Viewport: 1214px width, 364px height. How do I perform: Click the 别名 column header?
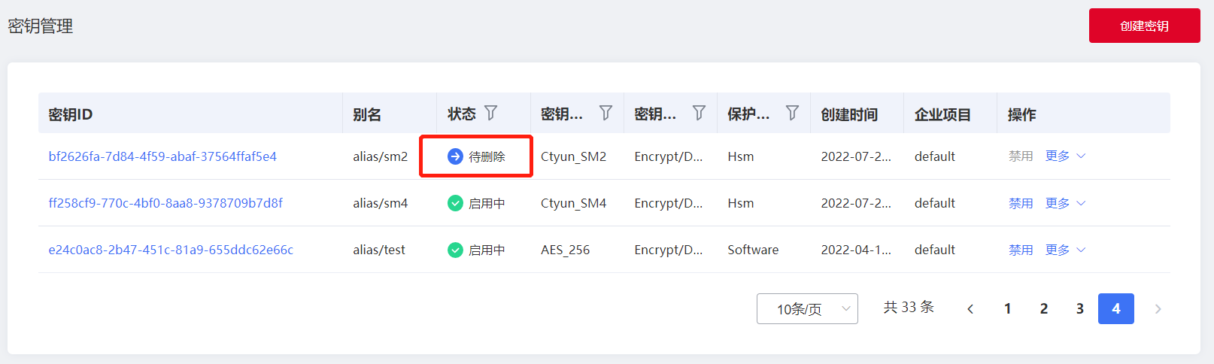[x=367, y=114]
